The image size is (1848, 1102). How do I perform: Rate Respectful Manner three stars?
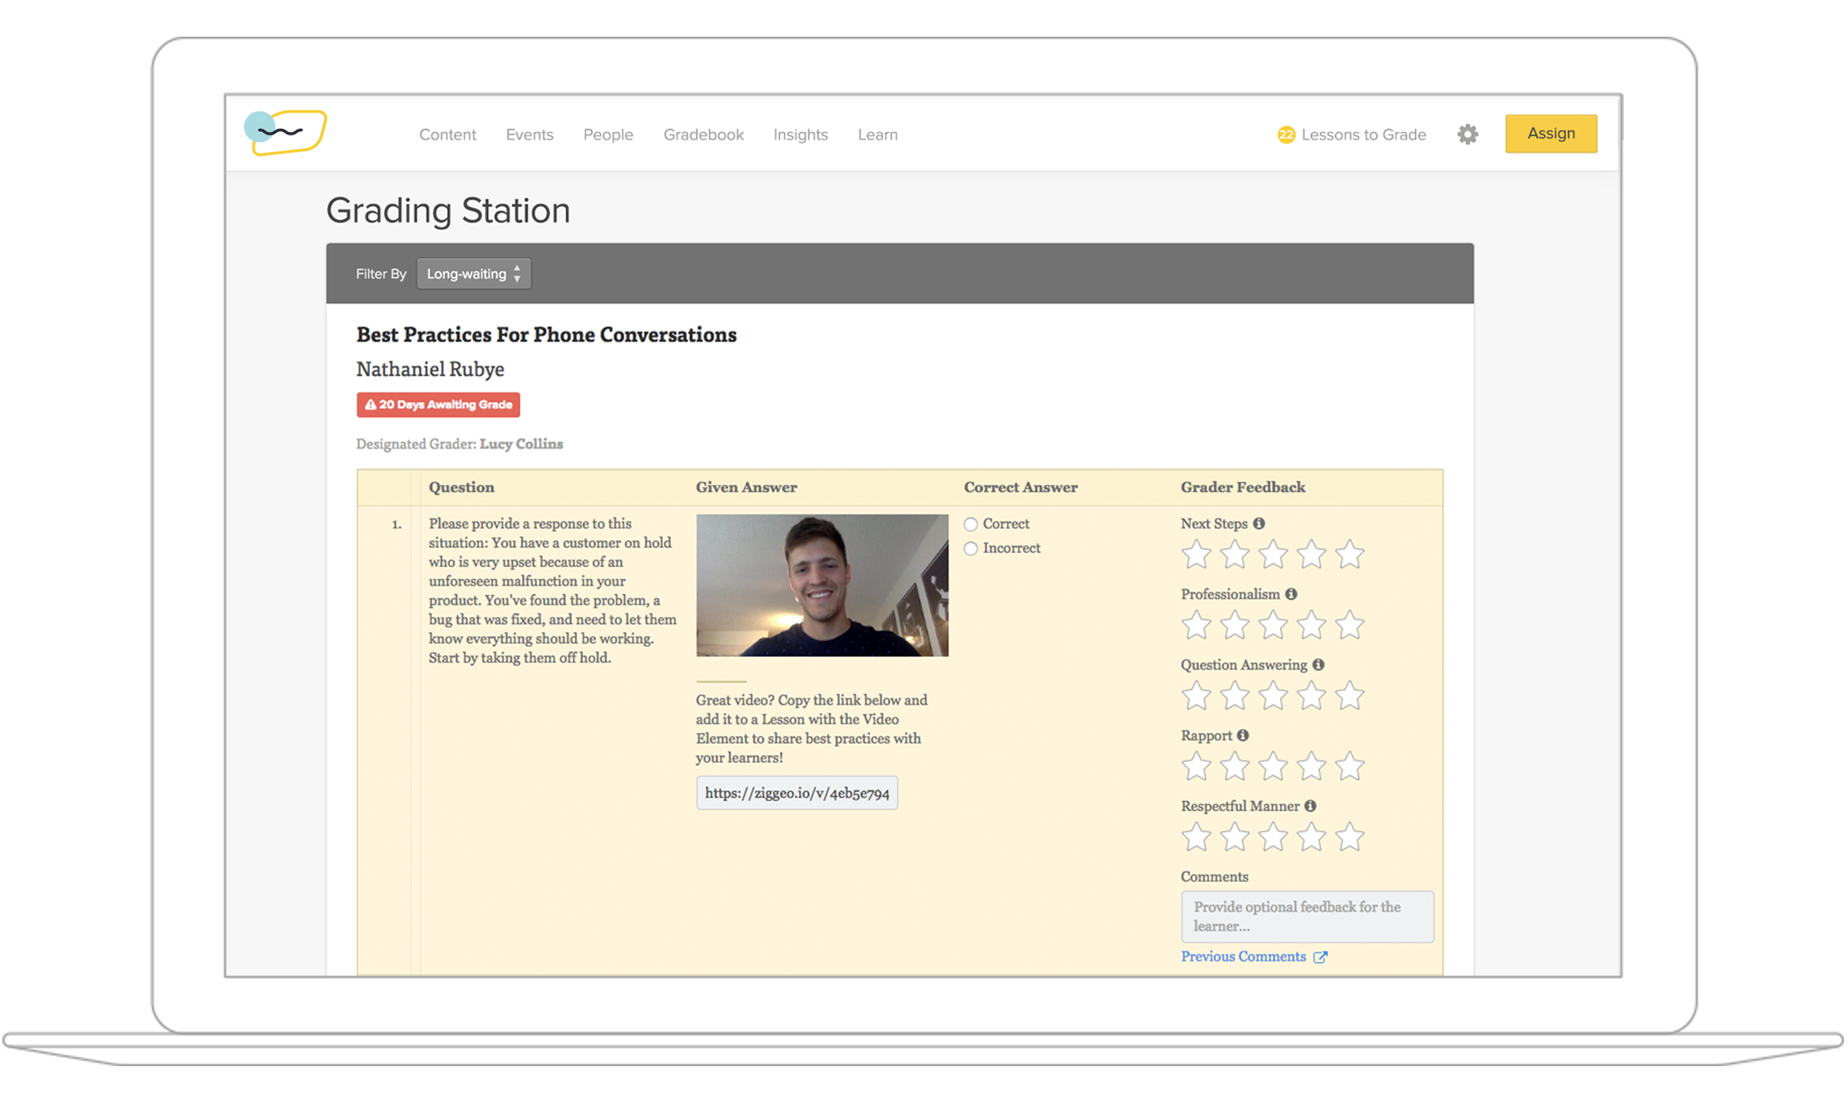1273,837
